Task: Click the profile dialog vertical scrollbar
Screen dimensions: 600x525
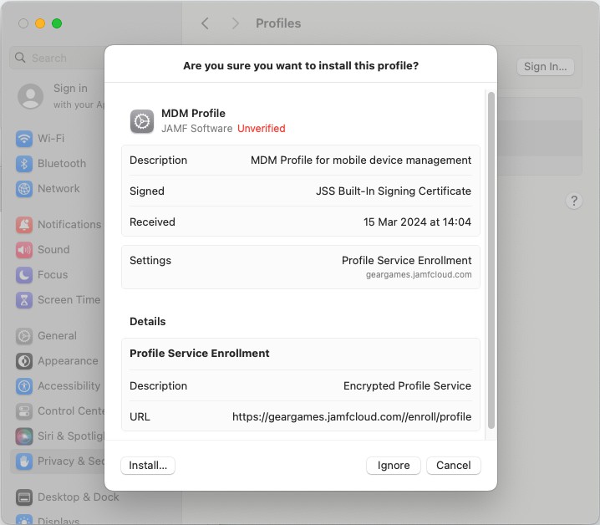Action: pos(491,259)
